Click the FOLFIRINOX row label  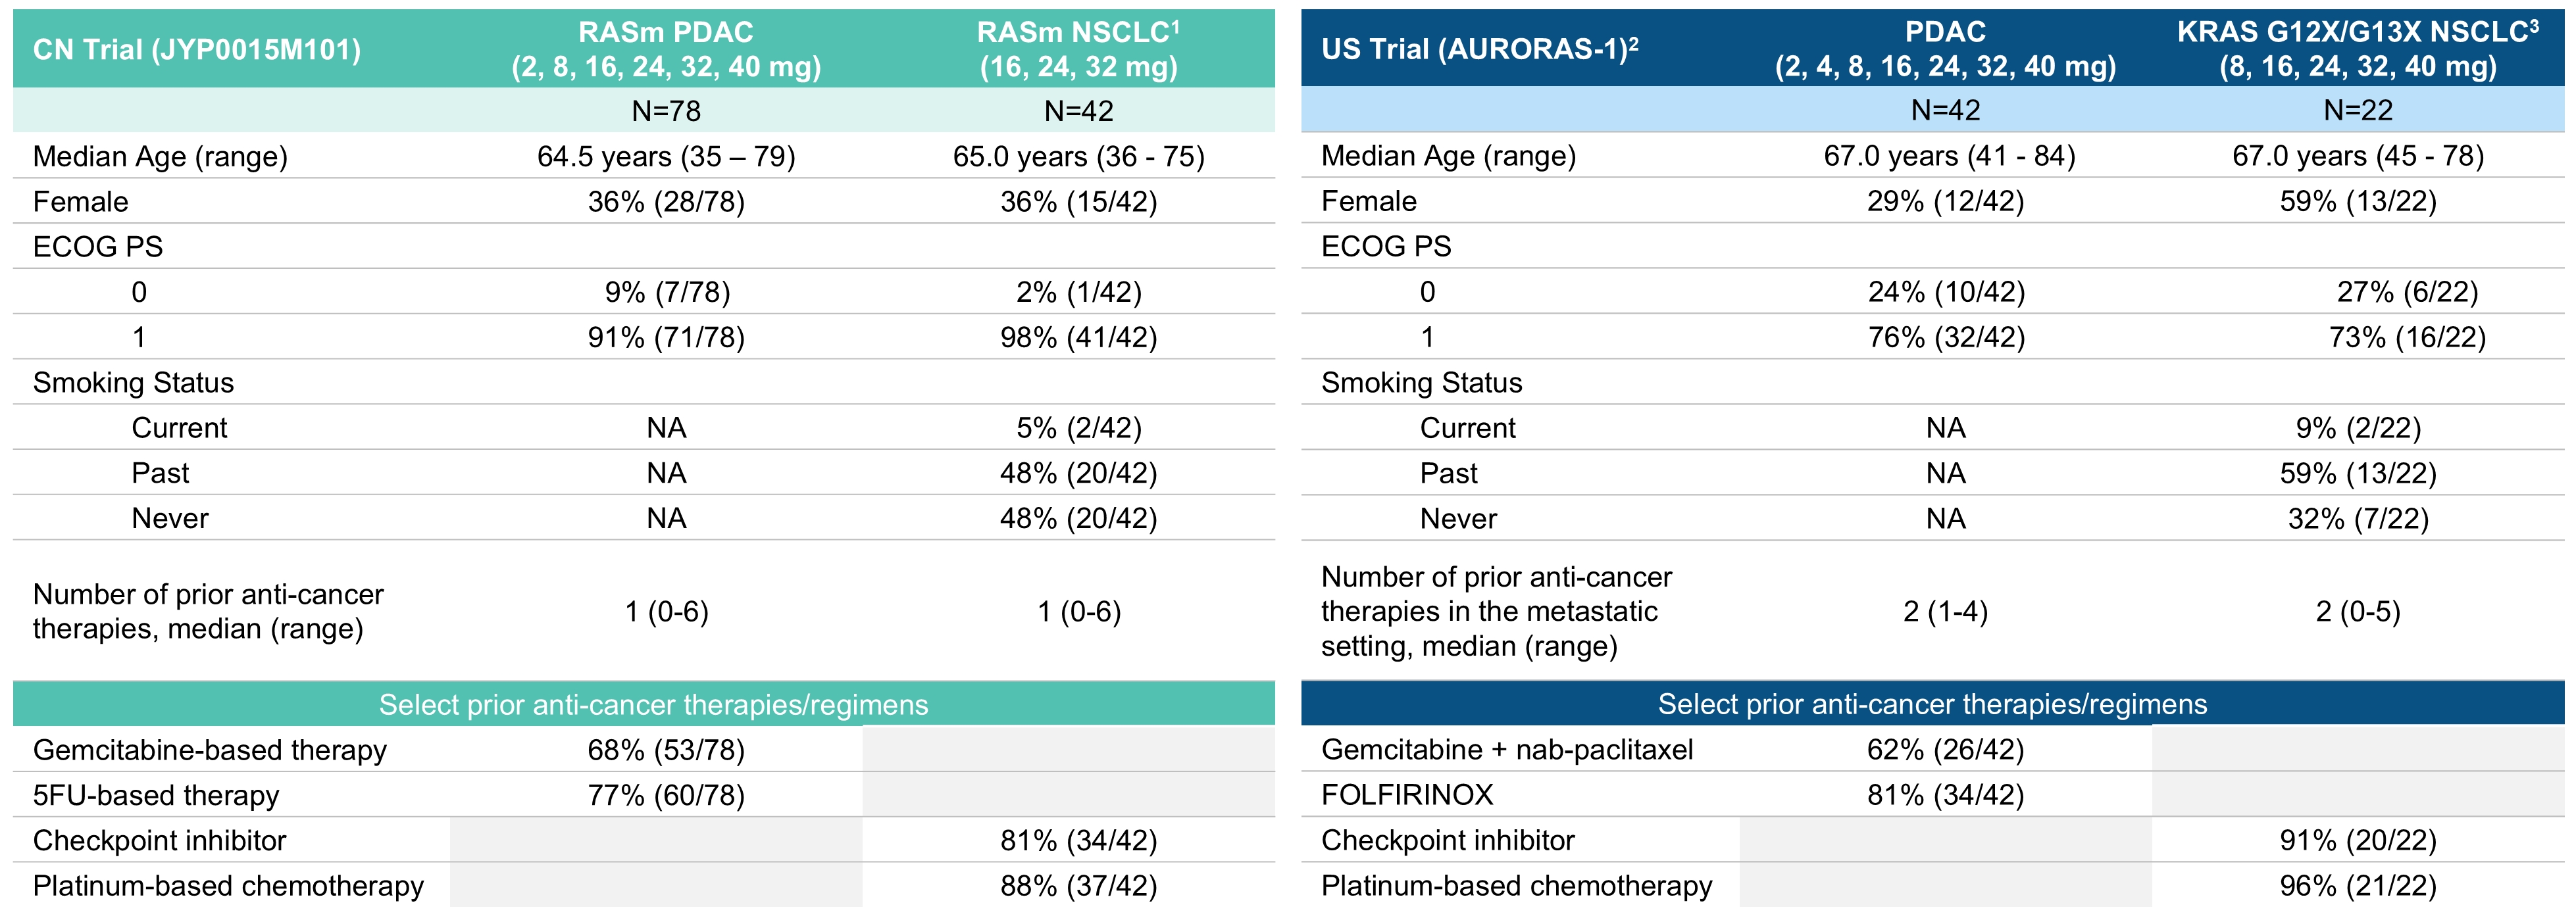(x=1406, y=795)
